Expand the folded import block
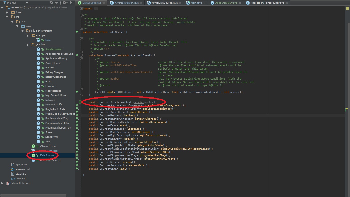Viewport: 350px width, 197px height. pos(81,9)
